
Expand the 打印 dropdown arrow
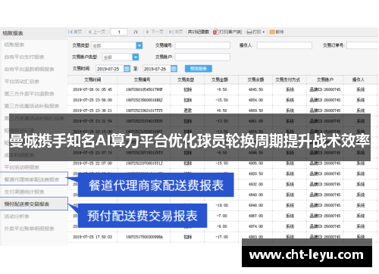(264, 33)
